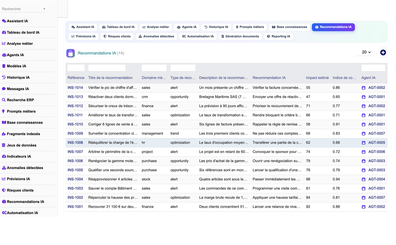
Task: Click title cell 'Renégocier la gamme mote…'
Action: (112, 161)
